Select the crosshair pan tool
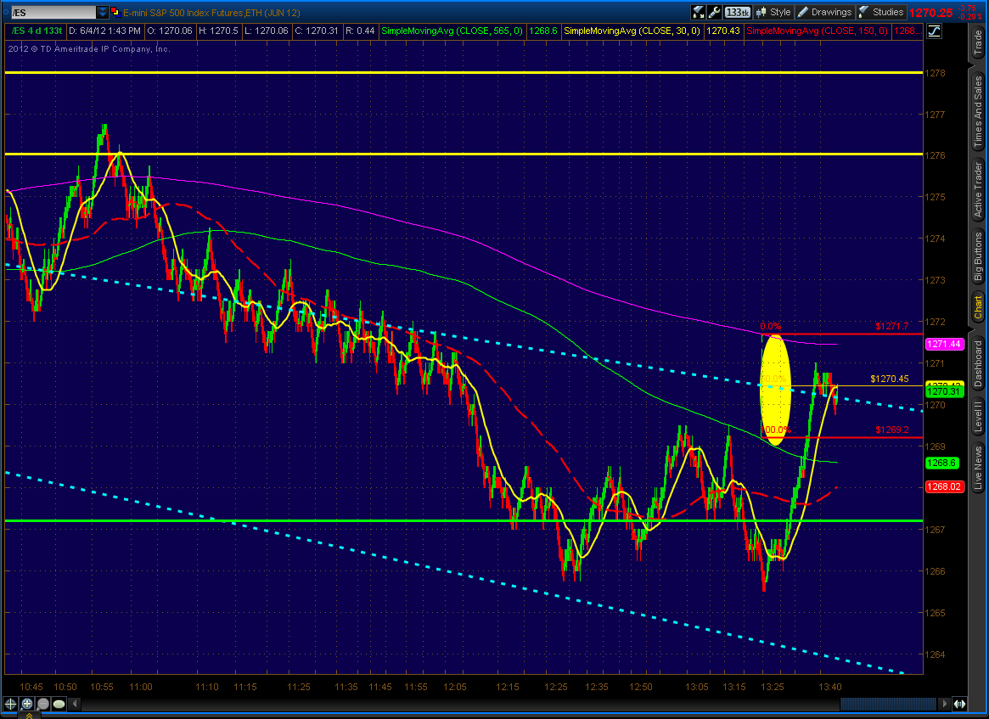The width and height of the screenshot is (989, 719). (11, 704)
